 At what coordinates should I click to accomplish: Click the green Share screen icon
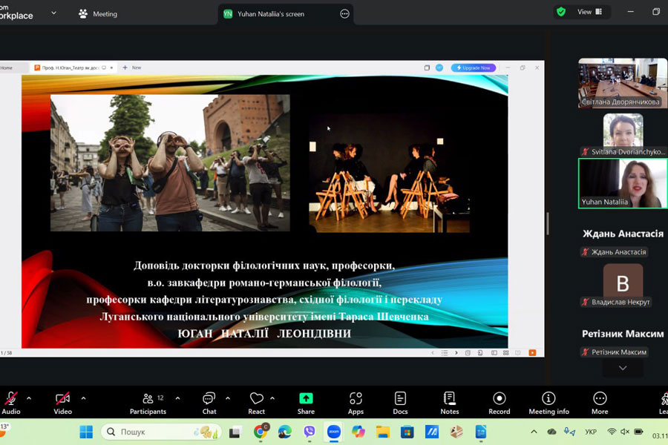pos(306,399)
